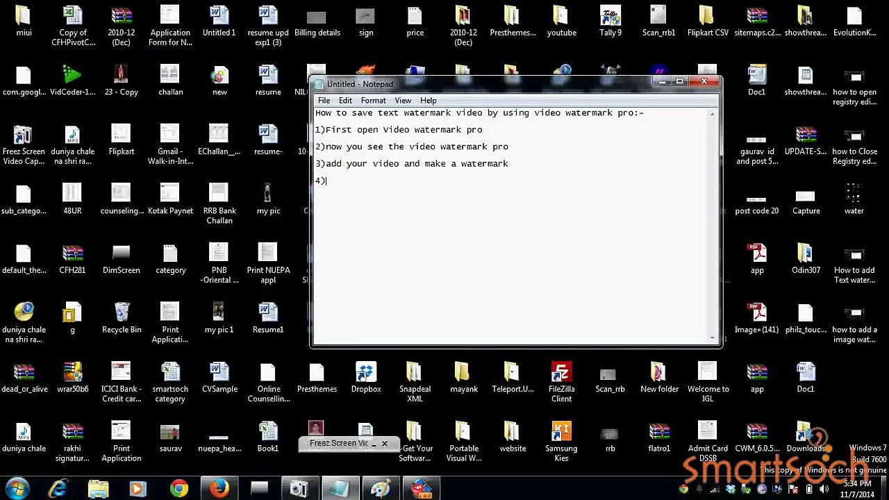The width and height of the screenshot is (889, 500).
Task: Select the Flipkart desktop icon
Action: click(x=122, y=140)
